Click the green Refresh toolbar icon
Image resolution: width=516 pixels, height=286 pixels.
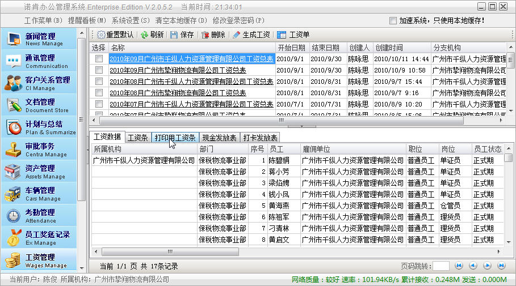(x=145, y=35)
